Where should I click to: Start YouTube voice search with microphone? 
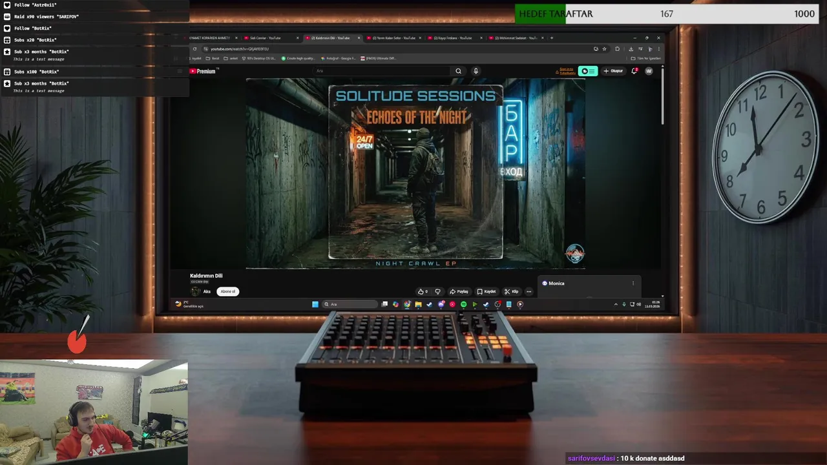(476, 71)
